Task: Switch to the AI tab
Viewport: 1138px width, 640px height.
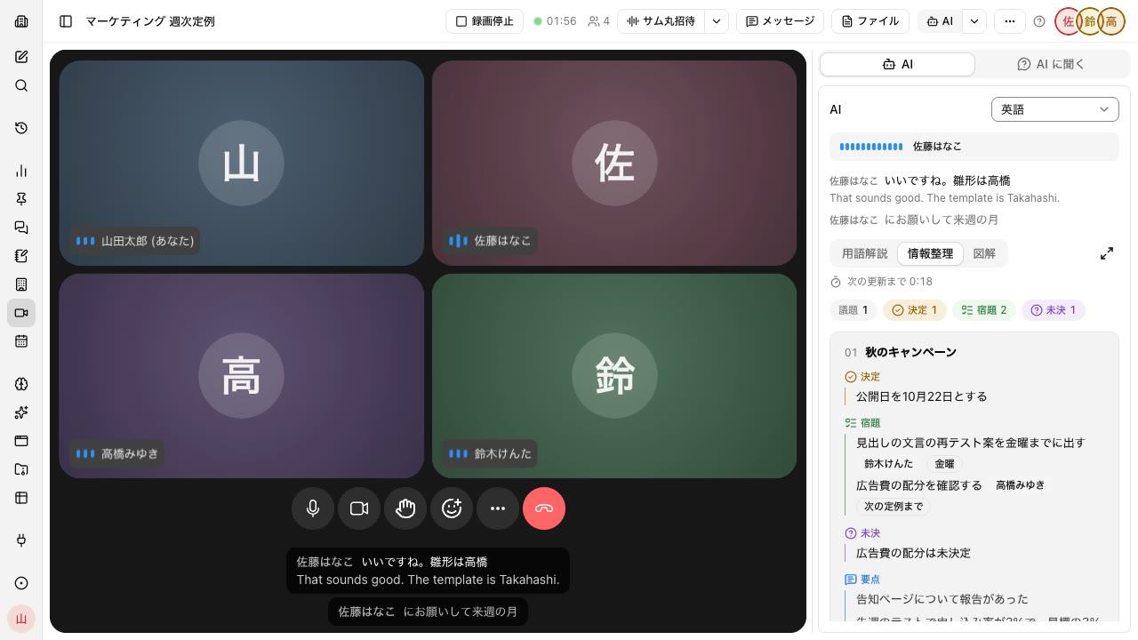Action: (x=897, y=64)
